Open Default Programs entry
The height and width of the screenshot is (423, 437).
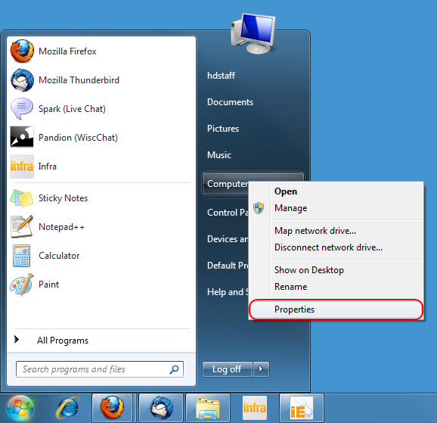coord(228,266)
